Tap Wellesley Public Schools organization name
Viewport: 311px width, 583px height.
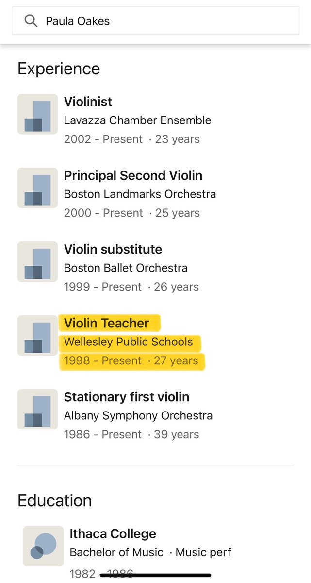click(128, 342)
